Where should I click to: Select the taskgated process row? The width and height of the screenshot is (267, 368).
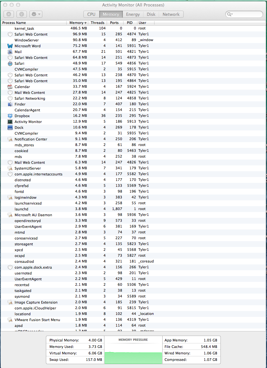click(133, 291)
